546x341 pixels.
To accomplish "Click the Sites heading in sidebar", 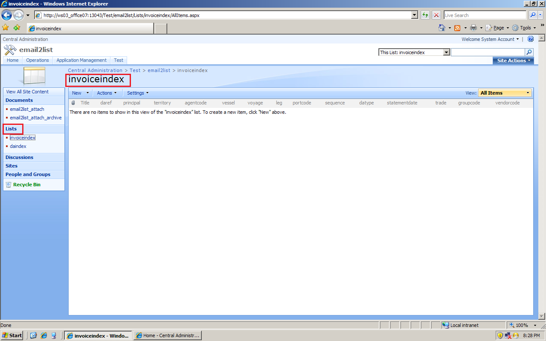I will coord(12,166).
